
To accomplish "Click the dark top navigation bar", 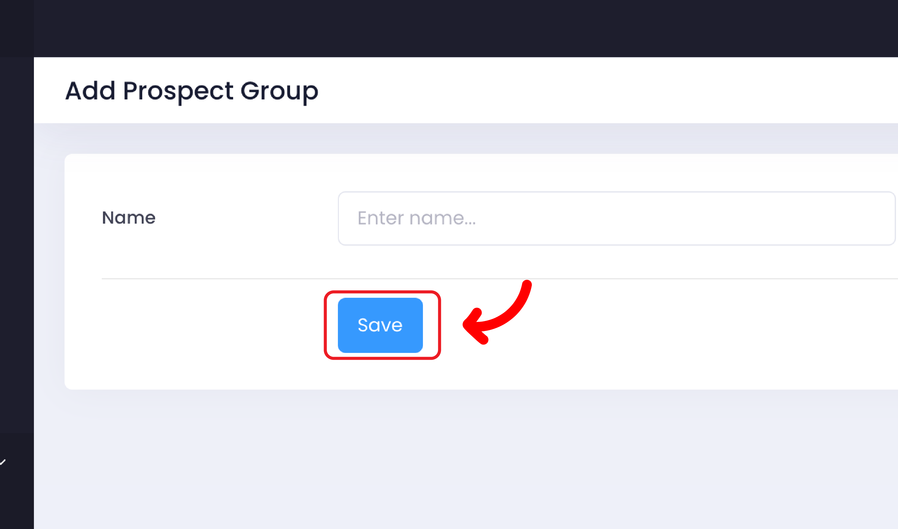I will (464, 29).
